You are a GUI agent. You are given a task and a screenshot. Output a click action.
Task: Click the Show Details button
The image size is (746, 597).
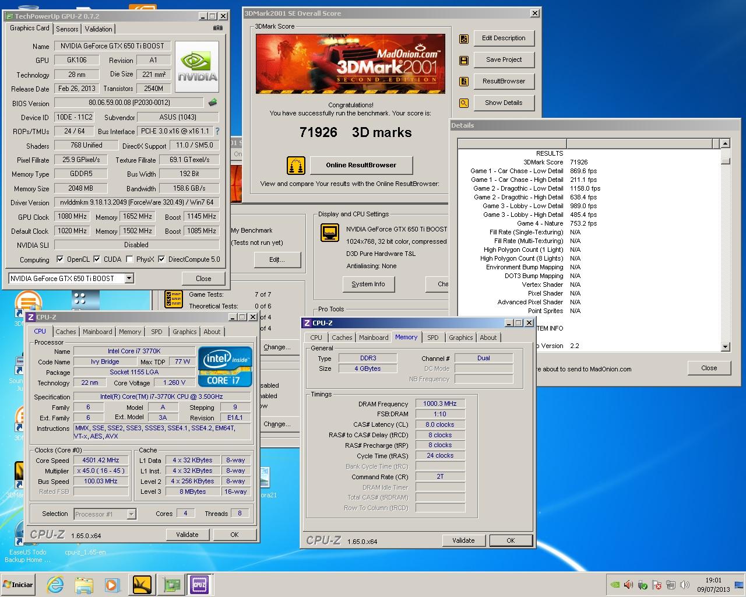tap(504, 103)
